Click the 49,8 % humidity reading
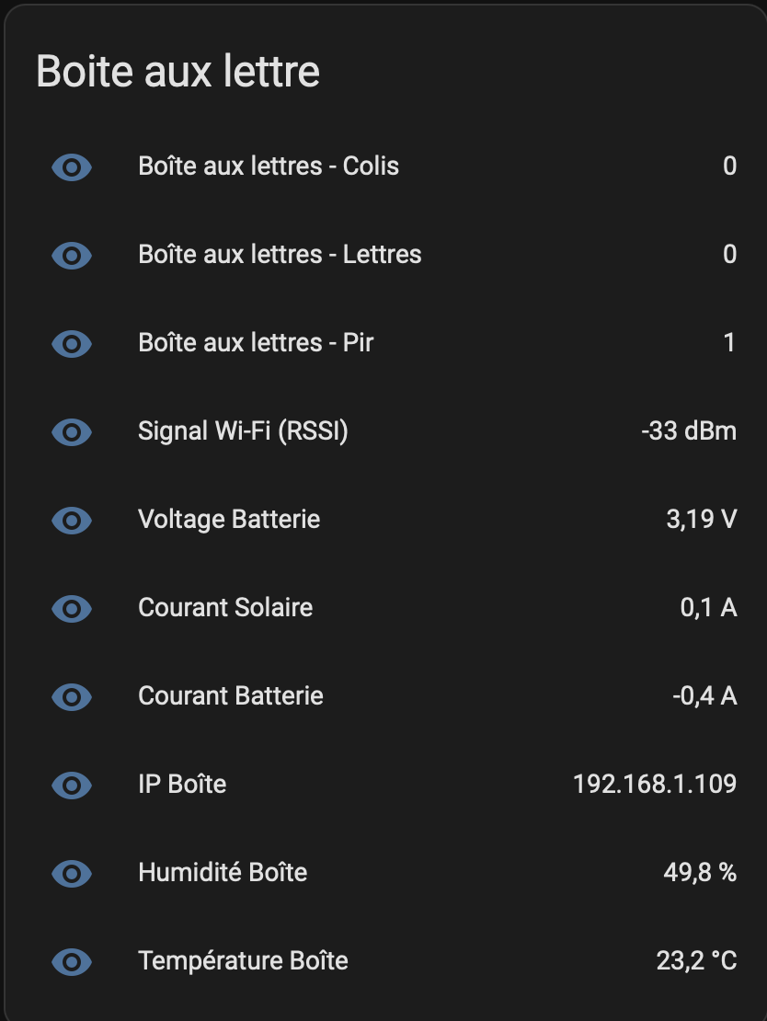The width and height of the screenshot is (767, 1021). tap(700, 873)
